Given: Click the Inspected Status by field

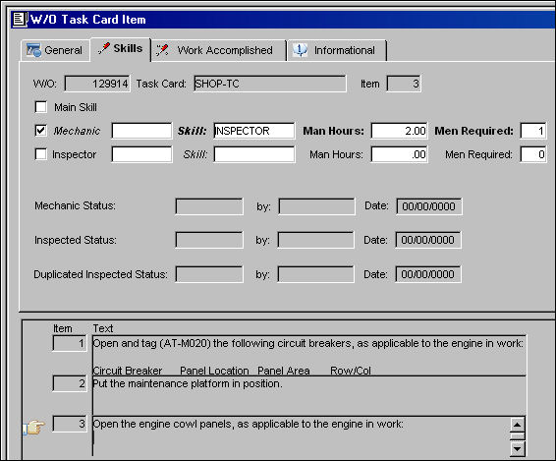Looking at the screenshot, I should [x=316, y=240].
